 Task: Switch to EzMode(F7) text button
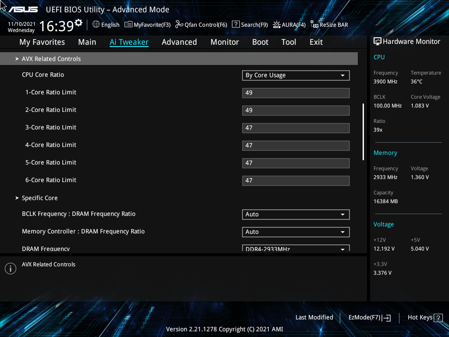tap(364, 318)
